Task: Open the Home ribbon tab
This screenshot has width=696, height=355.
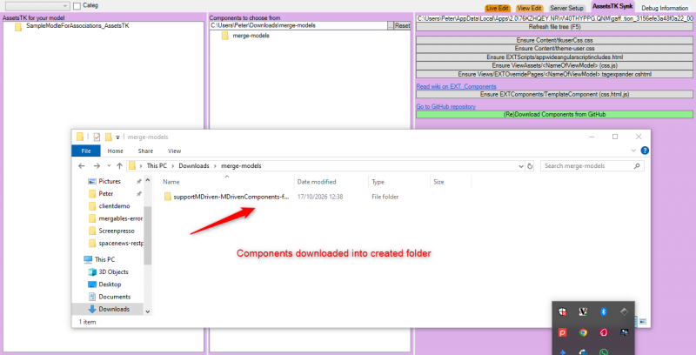Action: (116, 151)
